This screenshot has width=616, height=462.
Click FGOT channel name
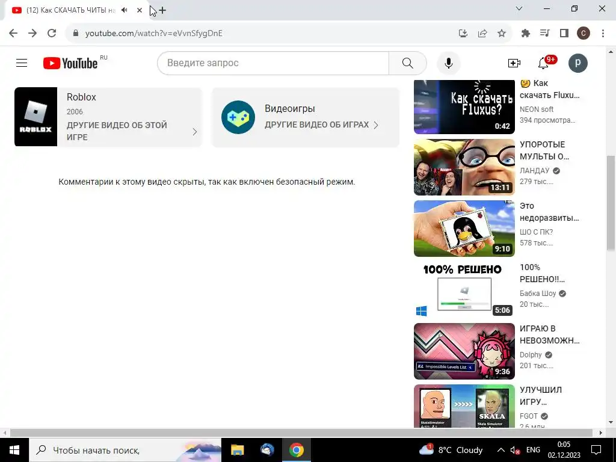[x=528, y=416]
